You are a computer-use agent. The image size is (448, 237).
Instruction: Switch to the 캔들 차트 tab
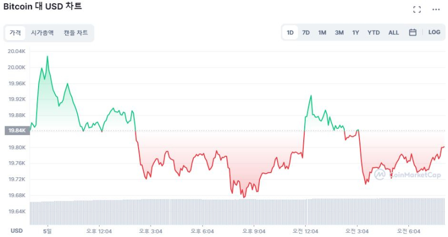point(76,33)
